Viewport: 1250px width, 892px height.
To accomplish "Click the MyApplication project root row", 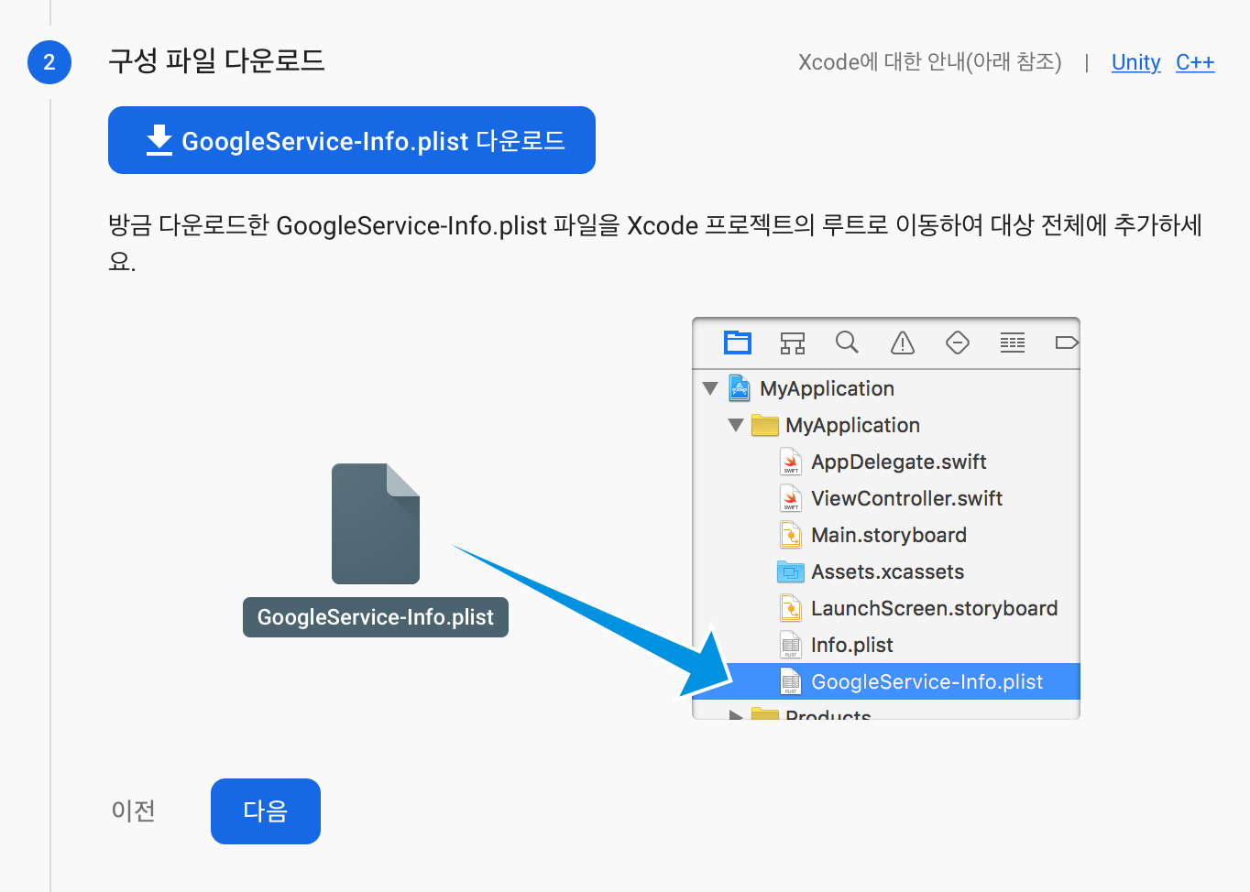I will (x=887, y=388).
